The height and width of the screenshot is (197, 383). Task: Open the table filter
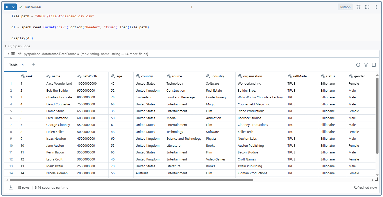(366, 65)
